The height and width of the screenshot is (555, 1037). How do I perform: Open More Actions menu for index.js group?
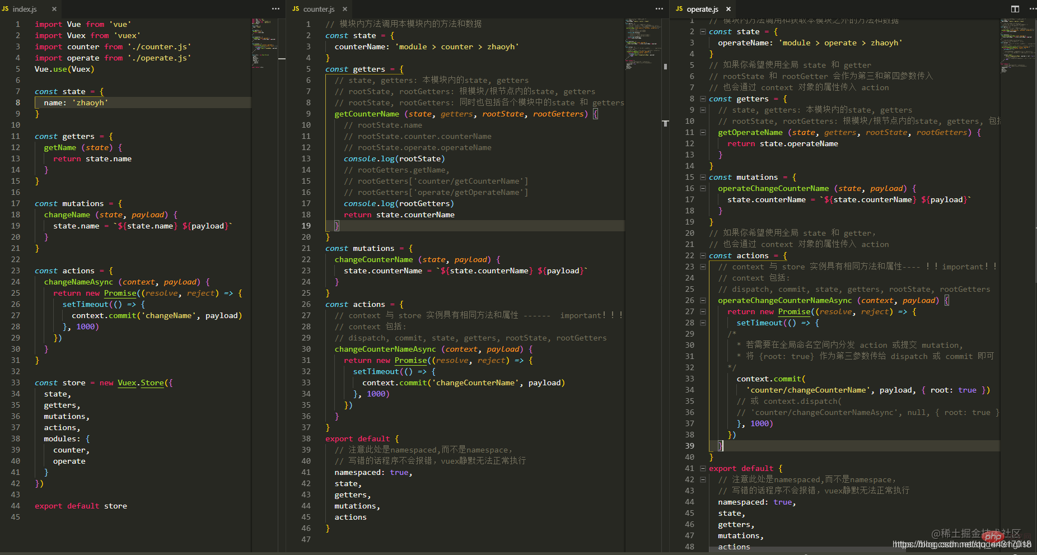tap(275, 9)
